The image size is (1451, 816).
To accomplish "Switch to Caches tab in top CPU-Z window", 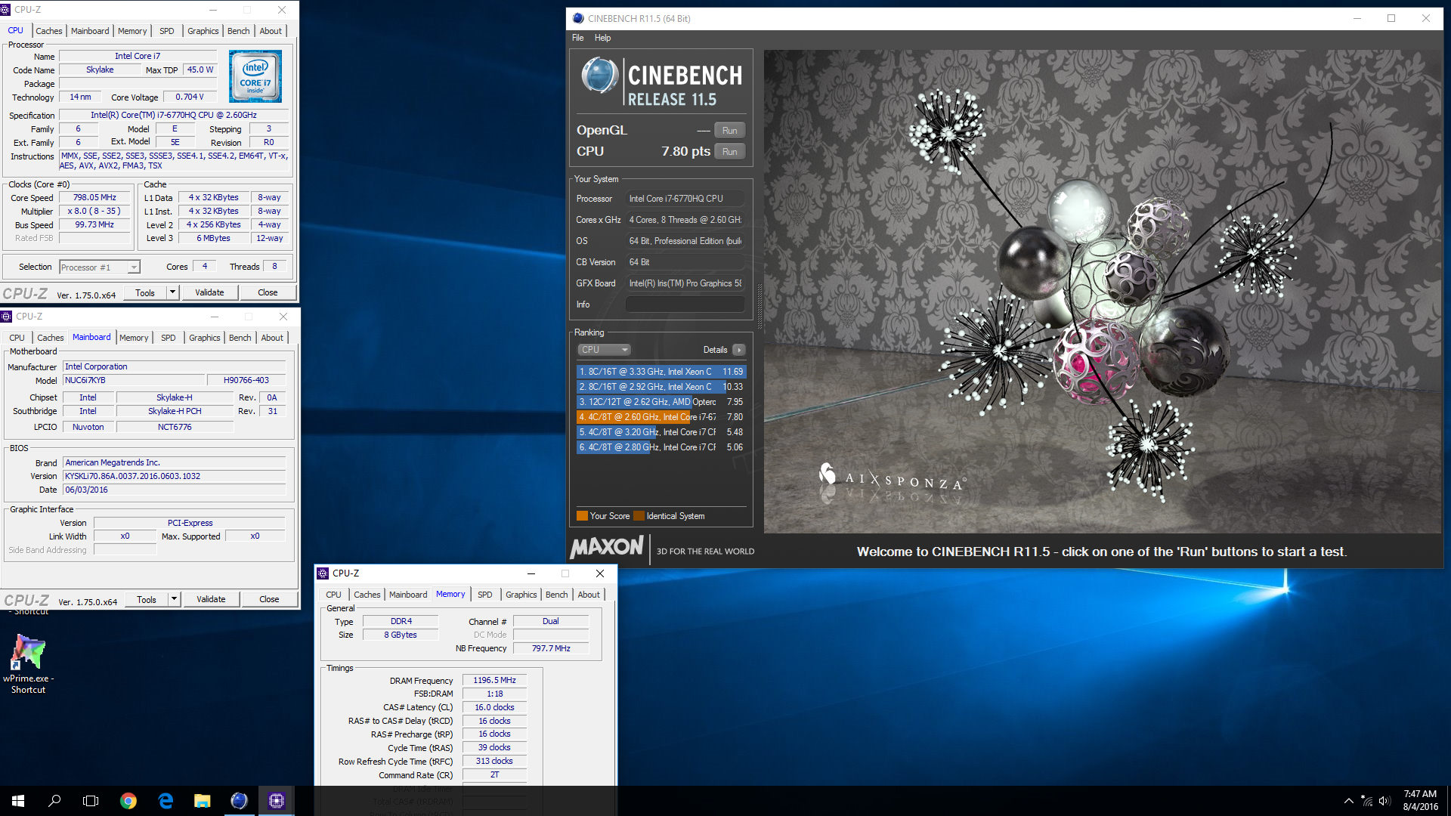I will (x=49, y=31).
